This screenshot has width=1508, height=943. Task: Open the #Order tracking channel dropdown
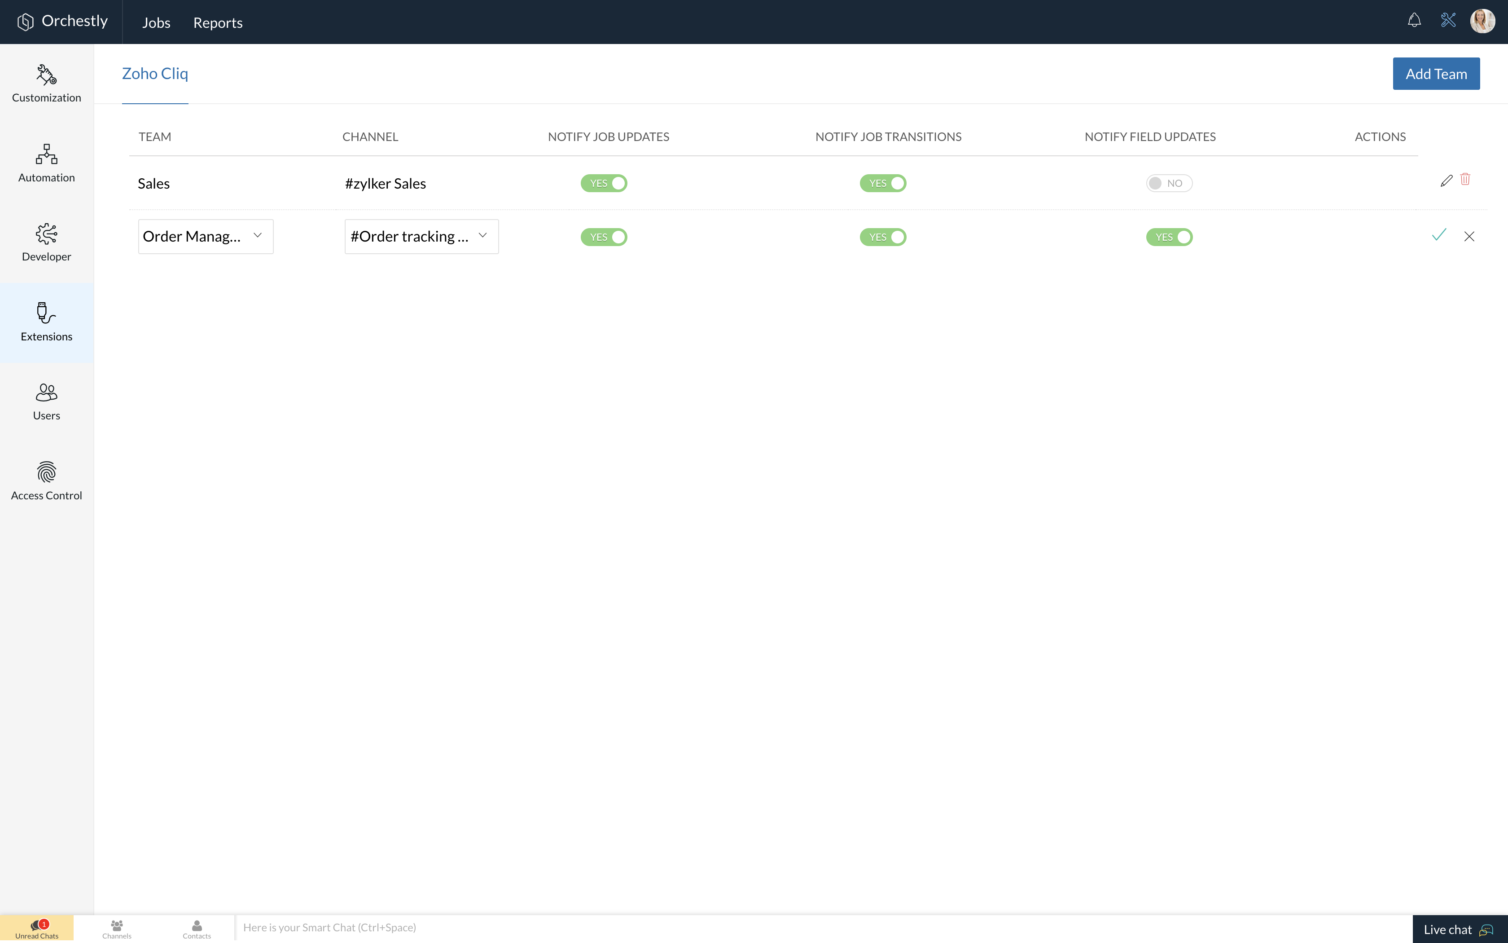421,236
